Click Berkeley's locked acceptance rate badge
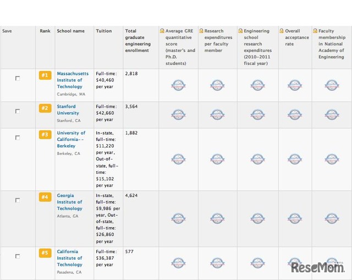The width and height of the screenshot is (352, 280). [x=295, y=159]
